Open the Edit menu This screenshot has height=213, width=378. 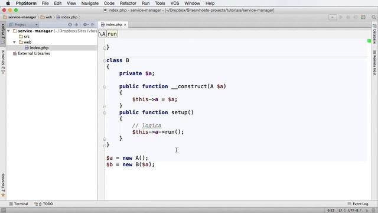click(58, 3)
